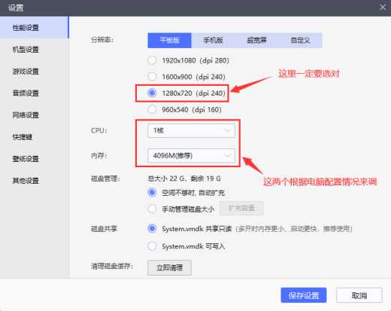Switch to 网络设置 section

pos(26,115)
